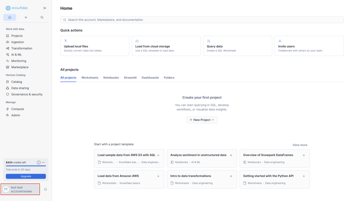Viewport: 352px width, 201px height.
Task: Expand the New Project dropdown
Action: coord(202,120)
